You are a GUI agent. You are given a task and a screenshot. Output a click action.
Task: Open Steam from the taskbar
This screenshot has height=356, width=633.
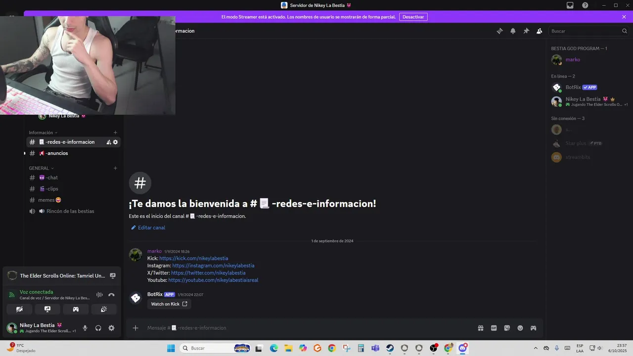point(390,348)
